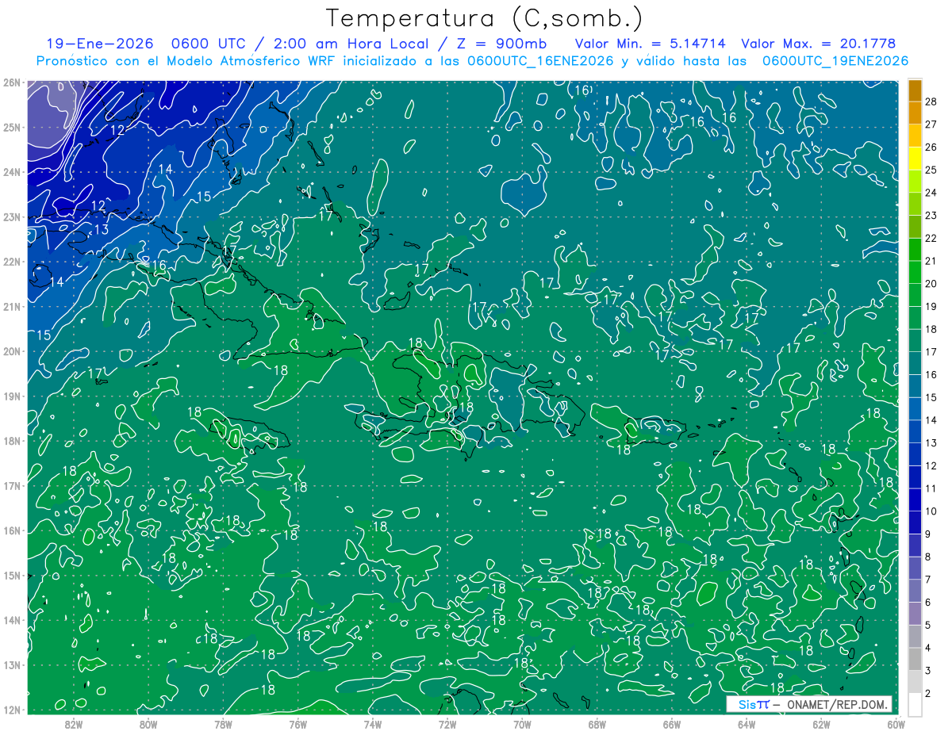The width and height of the screenshot is (952, 735).
Task: Click the "82W" longitude axis label
Action: (73, 724)
